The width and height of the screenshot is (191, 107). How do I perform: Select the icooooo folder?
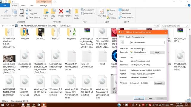click(x=25, y=34)
